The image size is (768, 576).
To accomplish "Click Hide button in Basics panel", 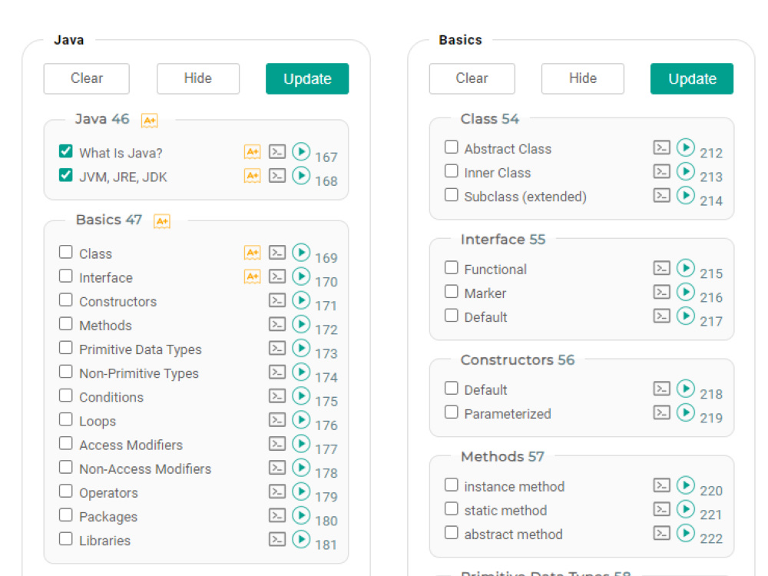I will (x=583, y=78).
